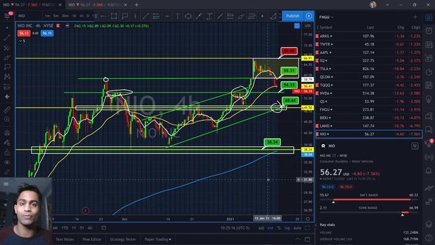Open the tab list dropdown chevron in the browser title bar
435x245 pixels.
(387, 5)
